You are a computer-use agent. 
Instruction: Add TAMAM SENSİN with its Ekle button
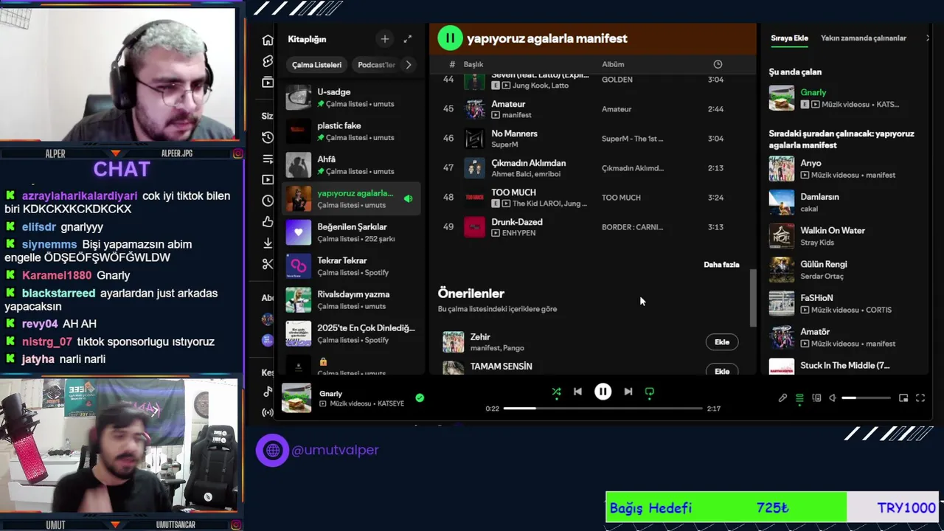pos(722,371)
